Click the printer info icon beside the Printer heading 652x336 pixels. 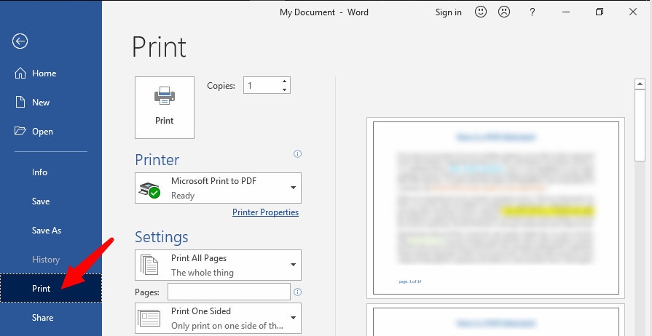297,153
